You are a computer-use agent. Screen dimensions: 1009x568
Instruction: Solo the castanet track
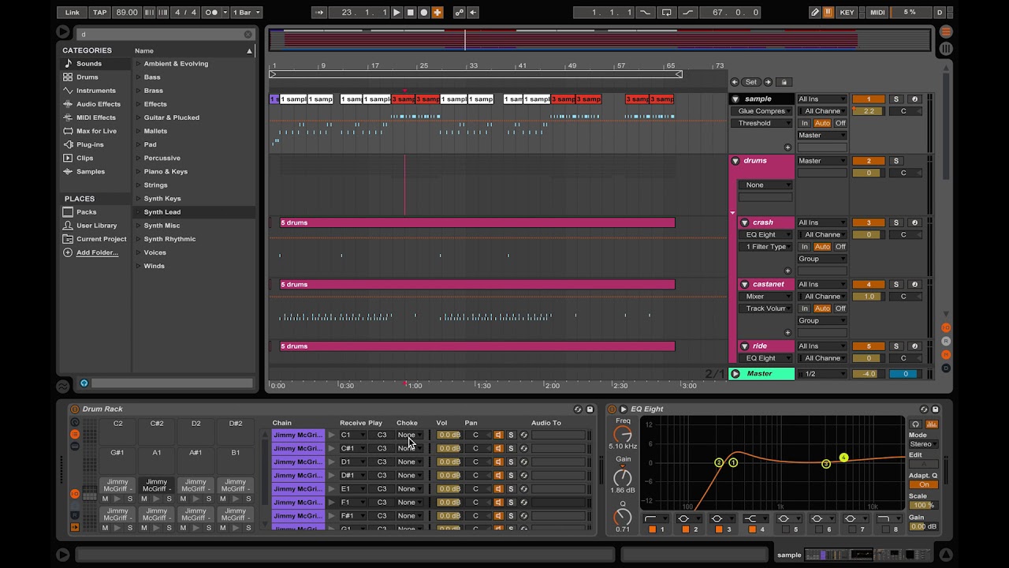[x=895, y=285]
